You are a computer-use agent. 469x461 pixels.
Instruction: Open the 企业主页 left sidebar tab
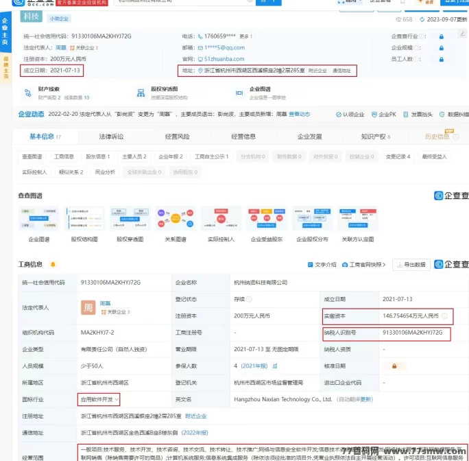point(5,31)
